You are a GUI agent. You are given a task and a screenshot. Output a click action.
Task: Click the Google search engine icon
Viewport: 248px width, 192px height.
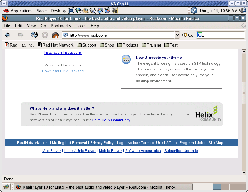tap(201, 35)
